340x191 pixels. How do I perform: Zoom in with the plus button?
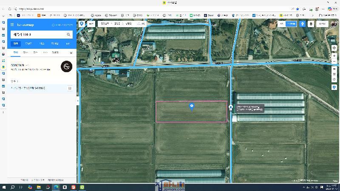(334, 56)
